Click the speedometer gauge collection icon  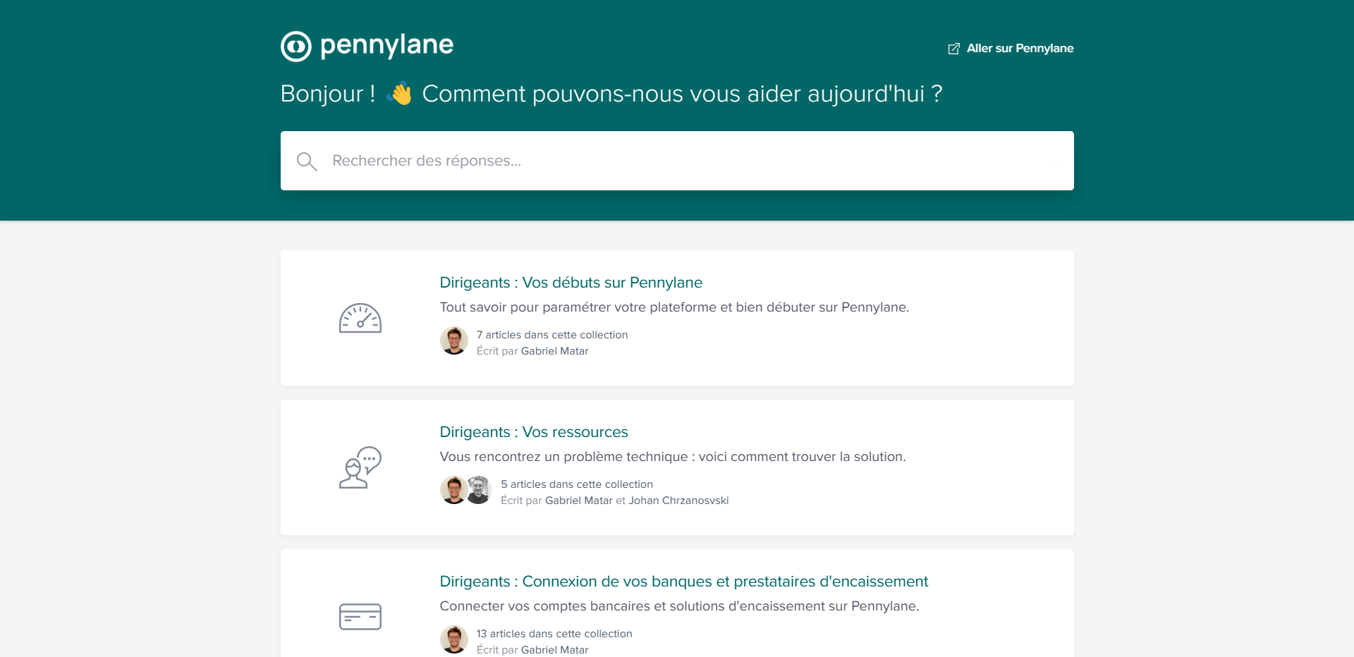pyautogui.click(x=360, y=319)
